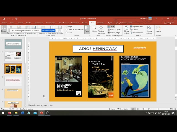Toggle the Regla checkbox
Viewport: 177px width, 132px height.
[66, 27]
